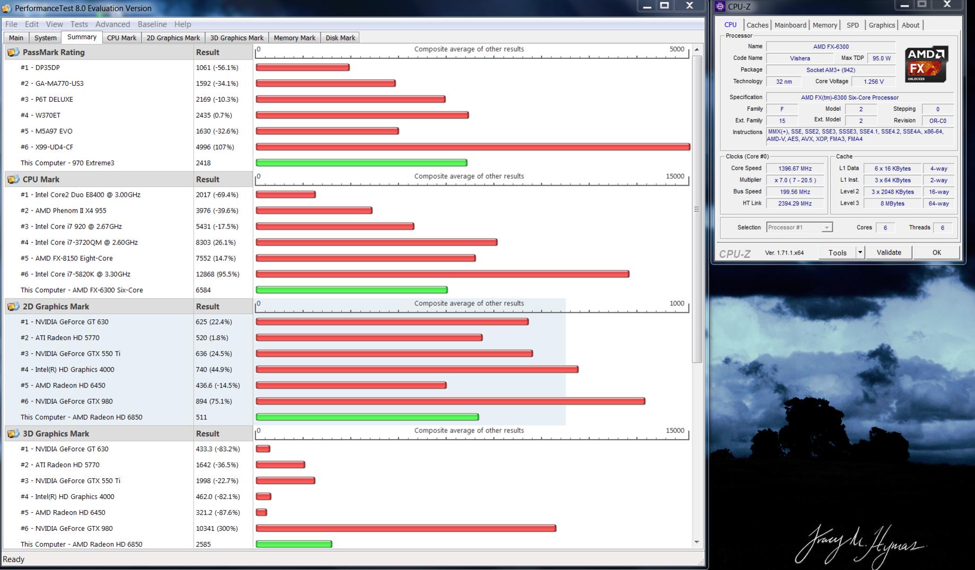Screen dimensions: 975x570
Task: Click the PassMark Rating section icon
Action: pyautogui.click(x=13, y=52)
